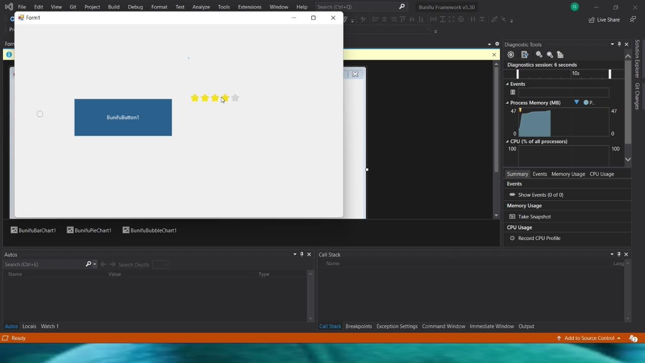The image size is (645, 363).
Task: Click the first rating star in Form1
Action: 195,98
